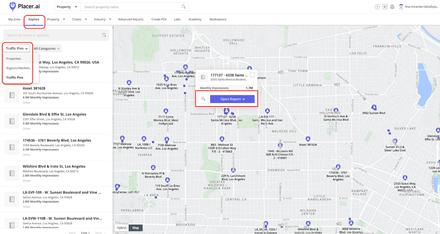Click the icon beside LA-SVF-109 listing
440x234 pixels.
coord(12,199)
